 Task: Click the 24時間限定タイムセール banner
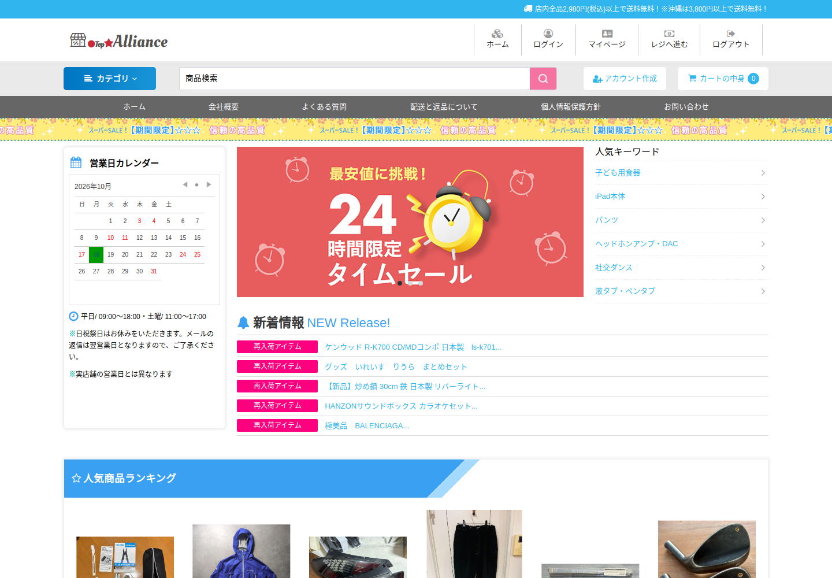click(410, 222)
